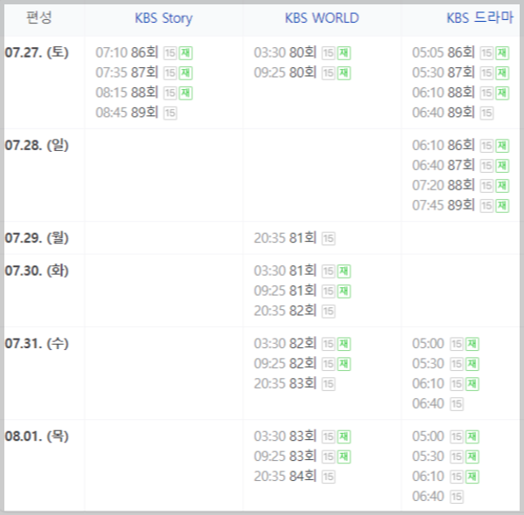
Task: Click KBS 드라마 06:40 89회 entry on 07.27
Action: click(444, 113)
